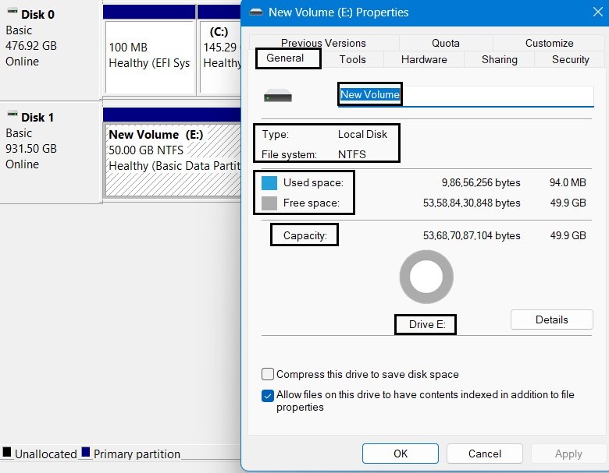Uncheck Allow files to be indexed
Viewport: 609px width, 473px height.
point(268,396)
